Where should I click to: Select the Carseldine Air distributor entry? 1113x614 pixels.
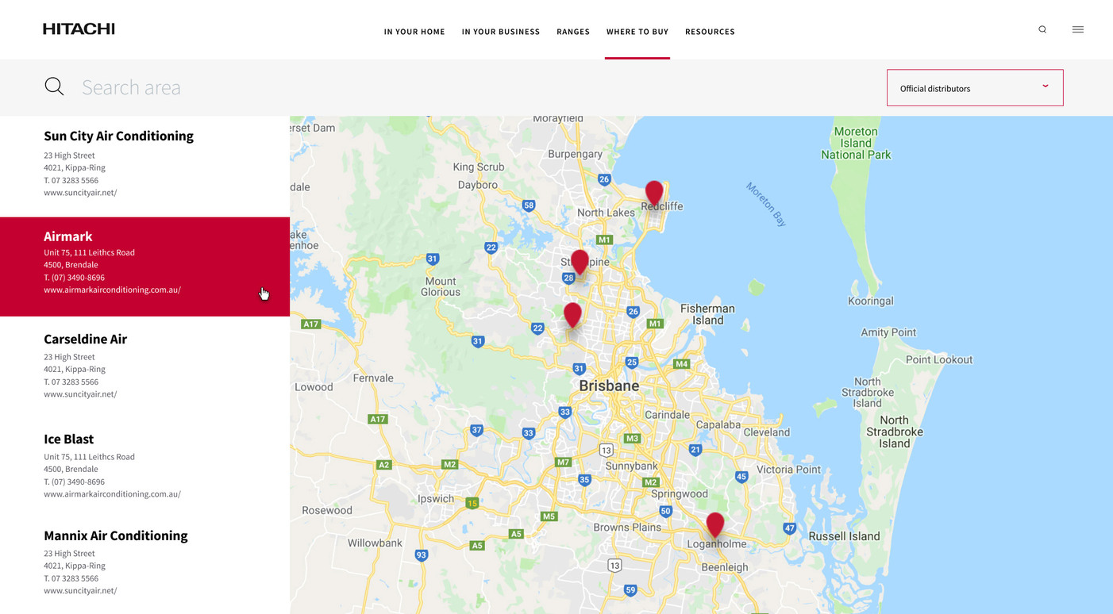coord(85,340)
